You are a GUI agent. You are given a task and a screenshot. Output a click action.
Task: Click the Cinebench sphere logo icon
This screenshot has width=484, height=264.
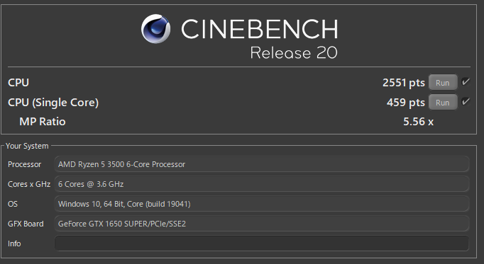[155, 28]
